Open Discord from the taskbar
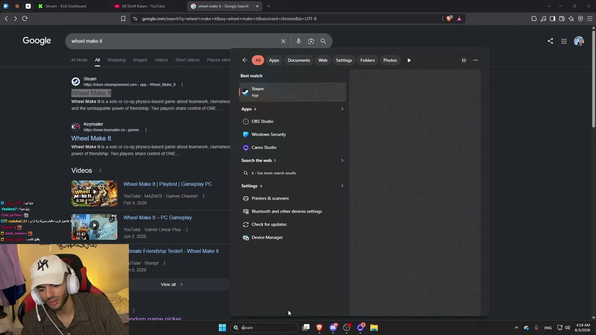 [x=333, y=328]
